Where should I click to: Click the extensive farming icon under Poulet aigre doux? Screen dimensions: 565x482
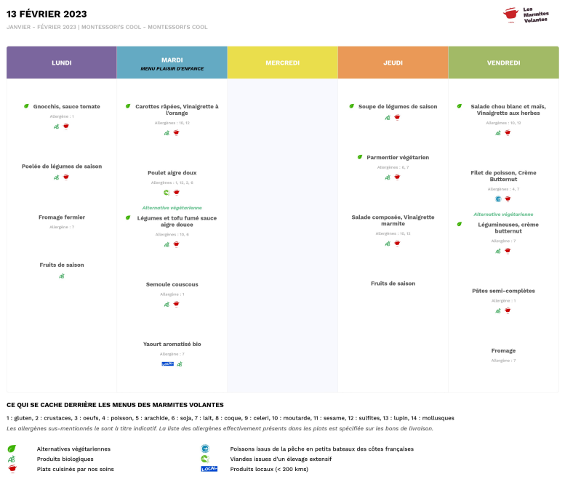[167, 193]
